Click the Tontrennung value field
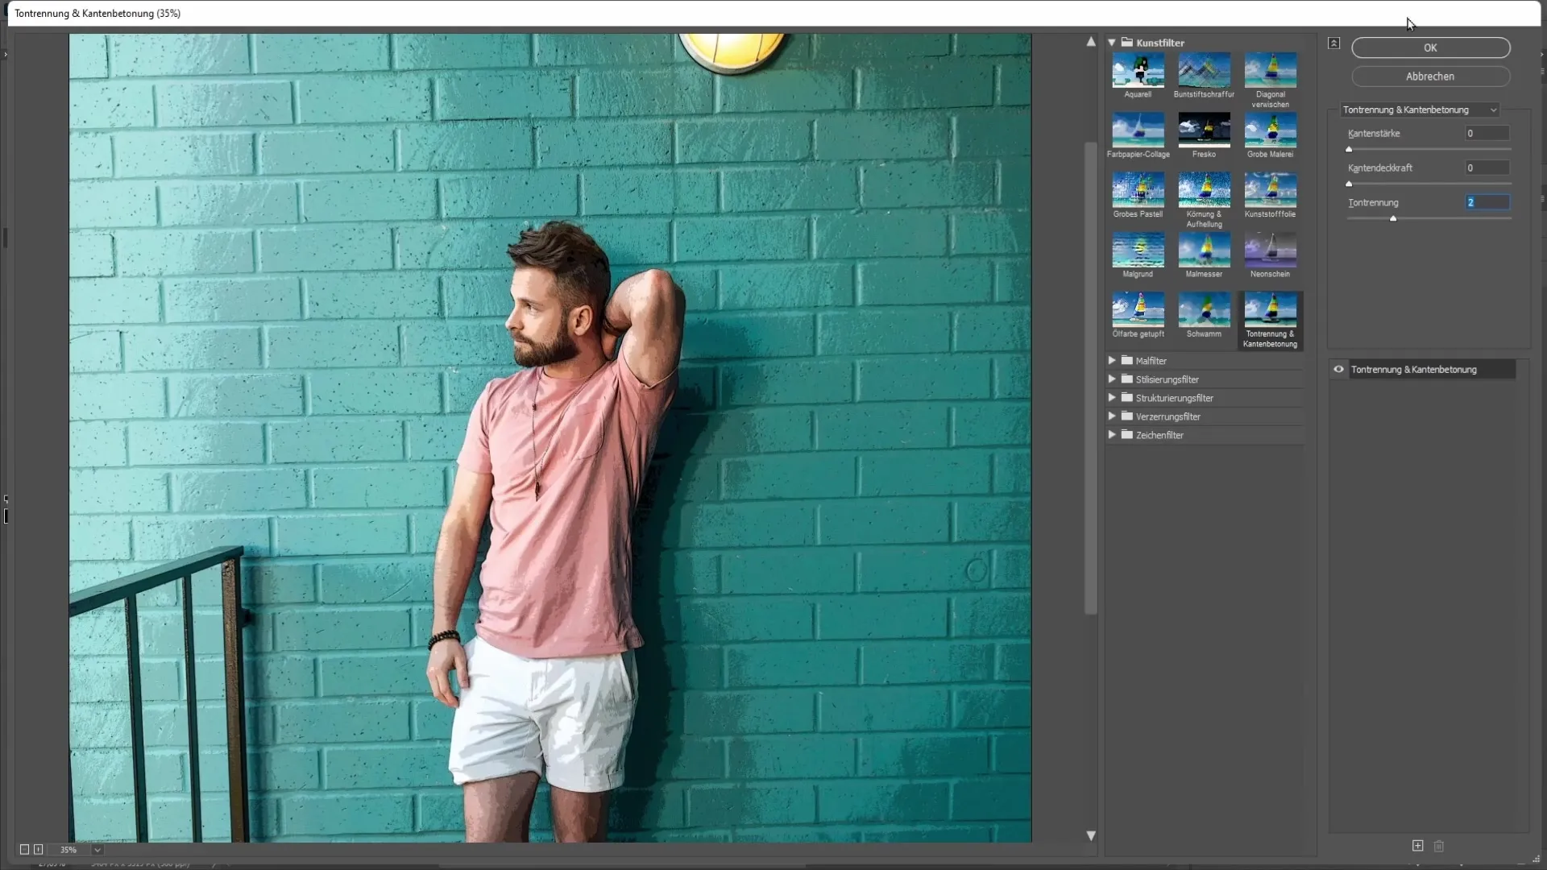1547x870 pixels. click(1487, 202)
